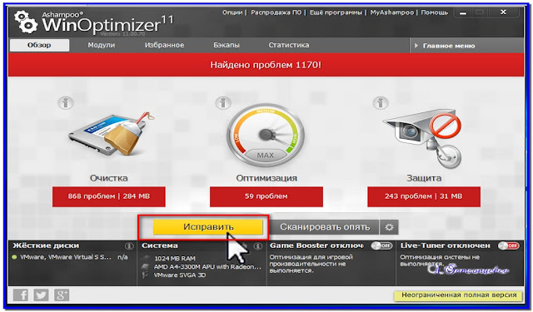533x312 pixels.
Task: Open the Опции menu
Action: pyautogui.click(x=232, y=12)
